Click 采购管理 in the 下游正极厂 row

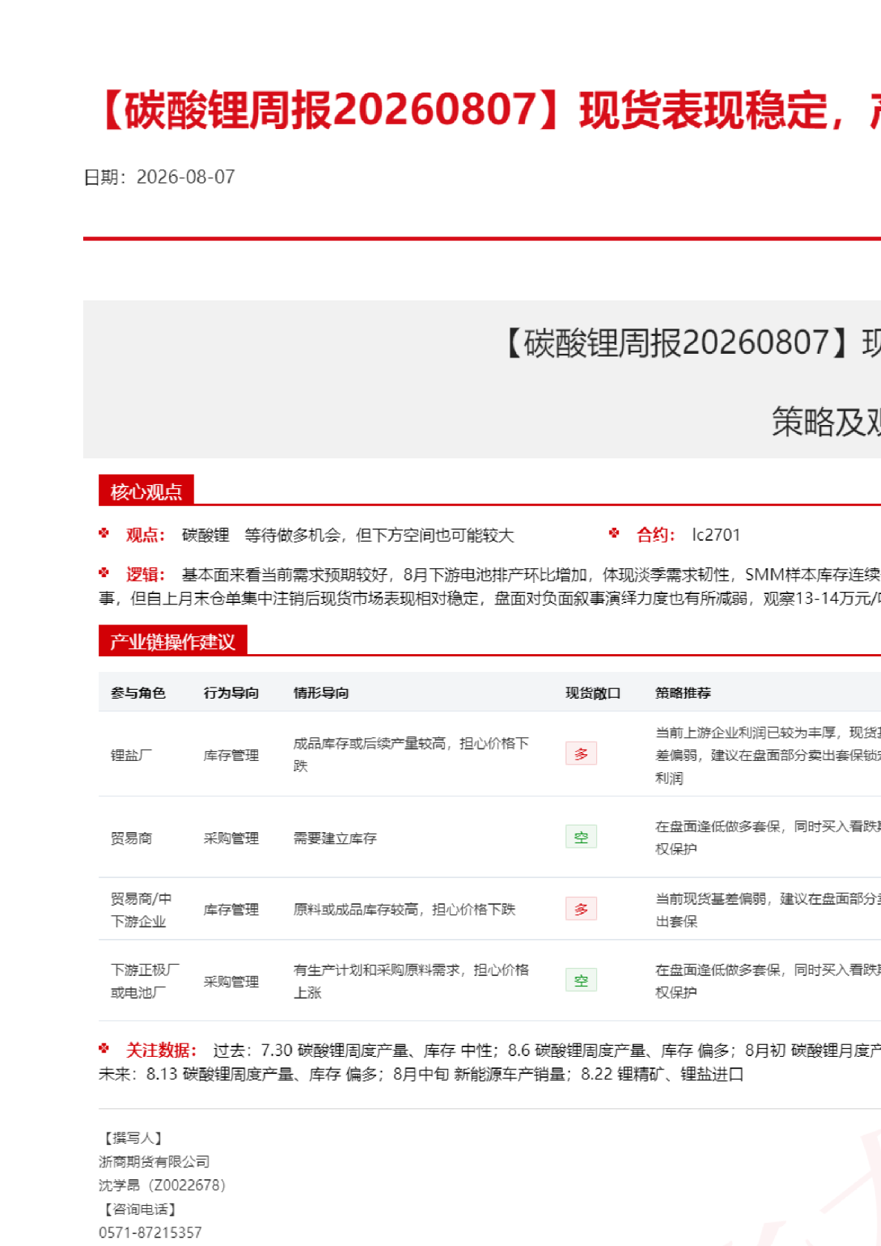coord(231,981)
